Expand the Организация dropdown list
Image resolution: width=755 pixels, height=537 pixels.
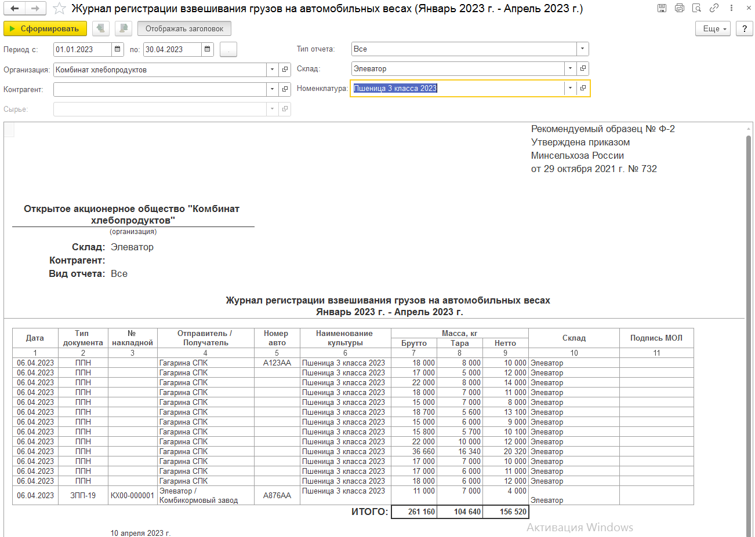[x=272, y=70]
